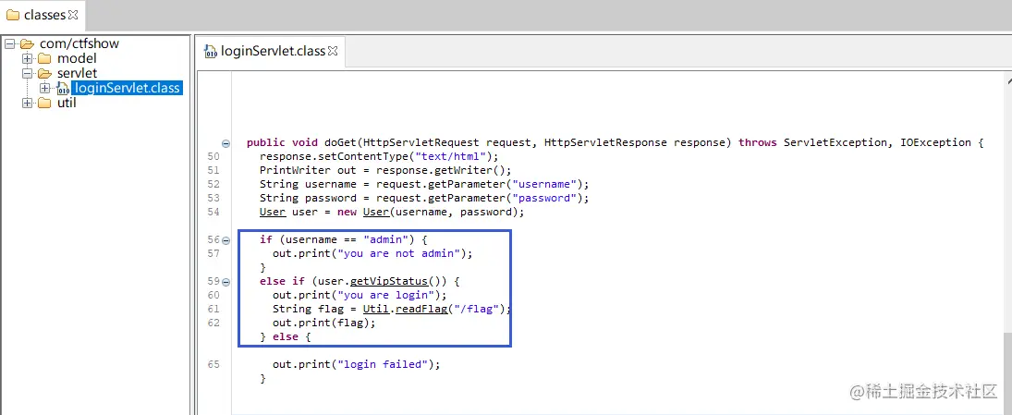Collapse the com/ctfshow tree node
The image size is (1012, 415).
tap(9, 44)
